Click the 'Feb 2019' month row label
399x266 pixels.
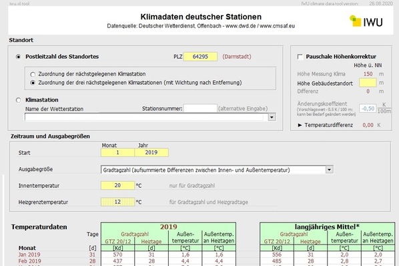29,261
